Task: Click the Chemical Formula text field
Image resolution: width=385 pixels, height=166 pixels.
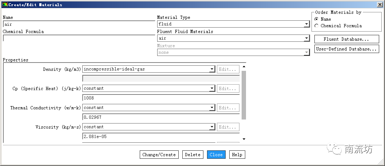Action: (79, 38)
